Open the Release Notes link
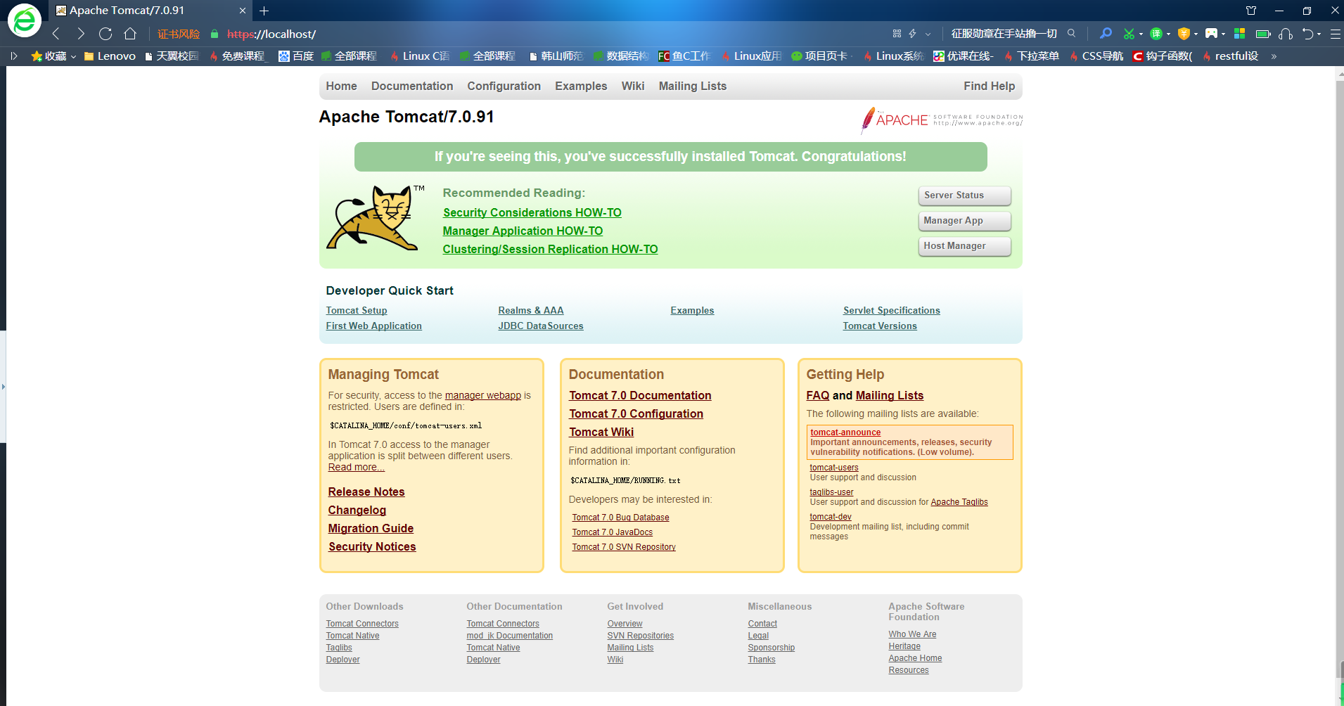Image resolution: width=1344 pixels, height=706 pixels. (x=366, y=492)
